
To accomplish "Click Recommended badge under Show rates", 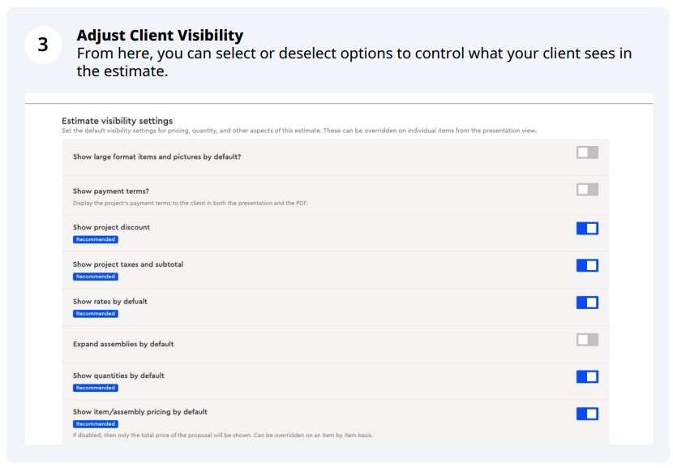I will click(x=96, y=314).
